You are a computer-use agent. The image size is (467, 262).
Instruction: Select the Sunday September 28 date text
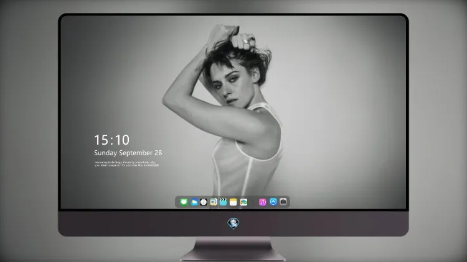[128, 153]
